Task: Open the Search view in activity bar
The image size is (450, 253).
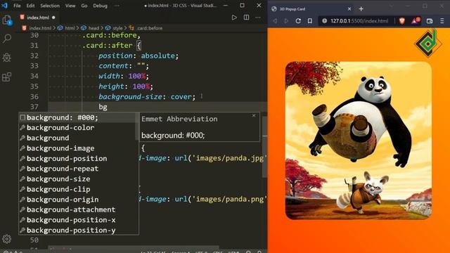Action: coord(7,39)
